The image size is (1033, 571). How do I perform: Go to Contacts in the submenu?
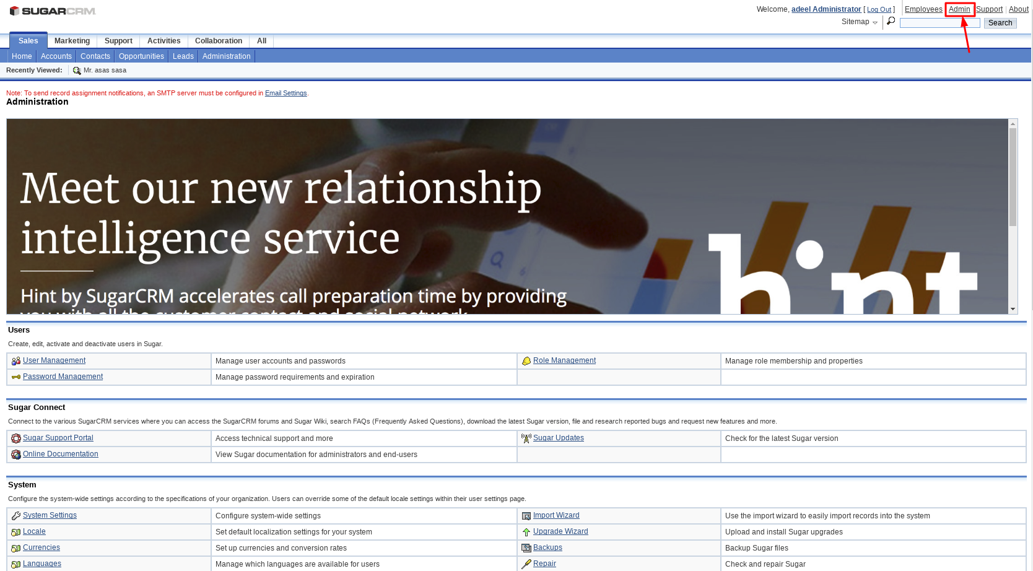point(95,56)
